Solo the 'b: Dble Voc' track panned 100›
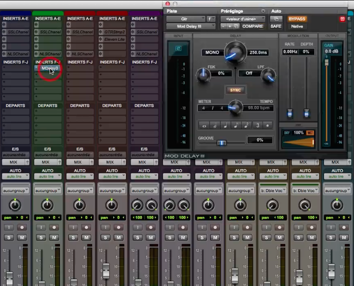Screen dimensions: 354x286 [x=299, y=237]
